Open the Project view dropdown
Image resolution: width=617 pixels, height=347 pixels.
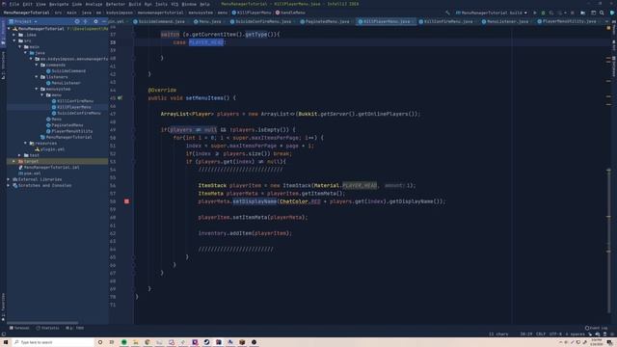click(23, 21)
